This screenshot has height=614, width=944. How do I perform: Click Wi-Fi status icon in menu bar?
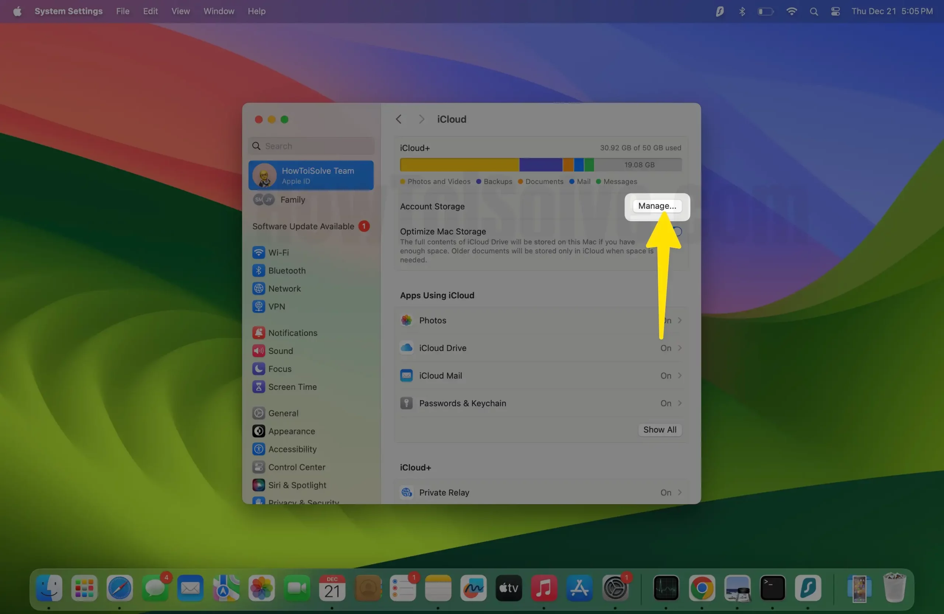point(791,11)
